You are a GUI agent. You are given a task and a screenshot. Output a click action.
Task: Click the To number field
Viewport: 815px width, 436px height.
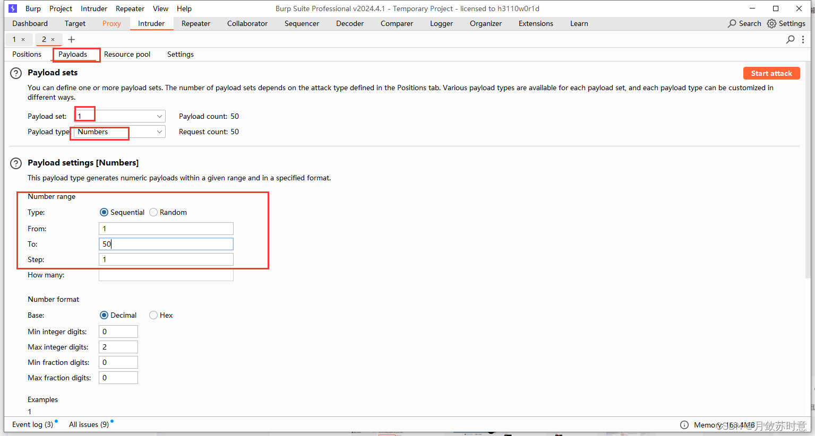[166, 244]
